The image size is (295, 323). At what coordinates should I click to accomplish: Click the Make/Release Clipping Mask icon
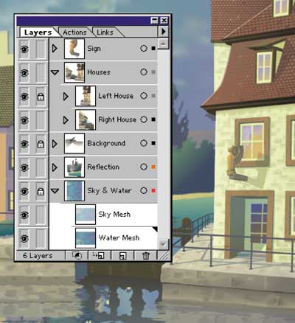point(77,256)
